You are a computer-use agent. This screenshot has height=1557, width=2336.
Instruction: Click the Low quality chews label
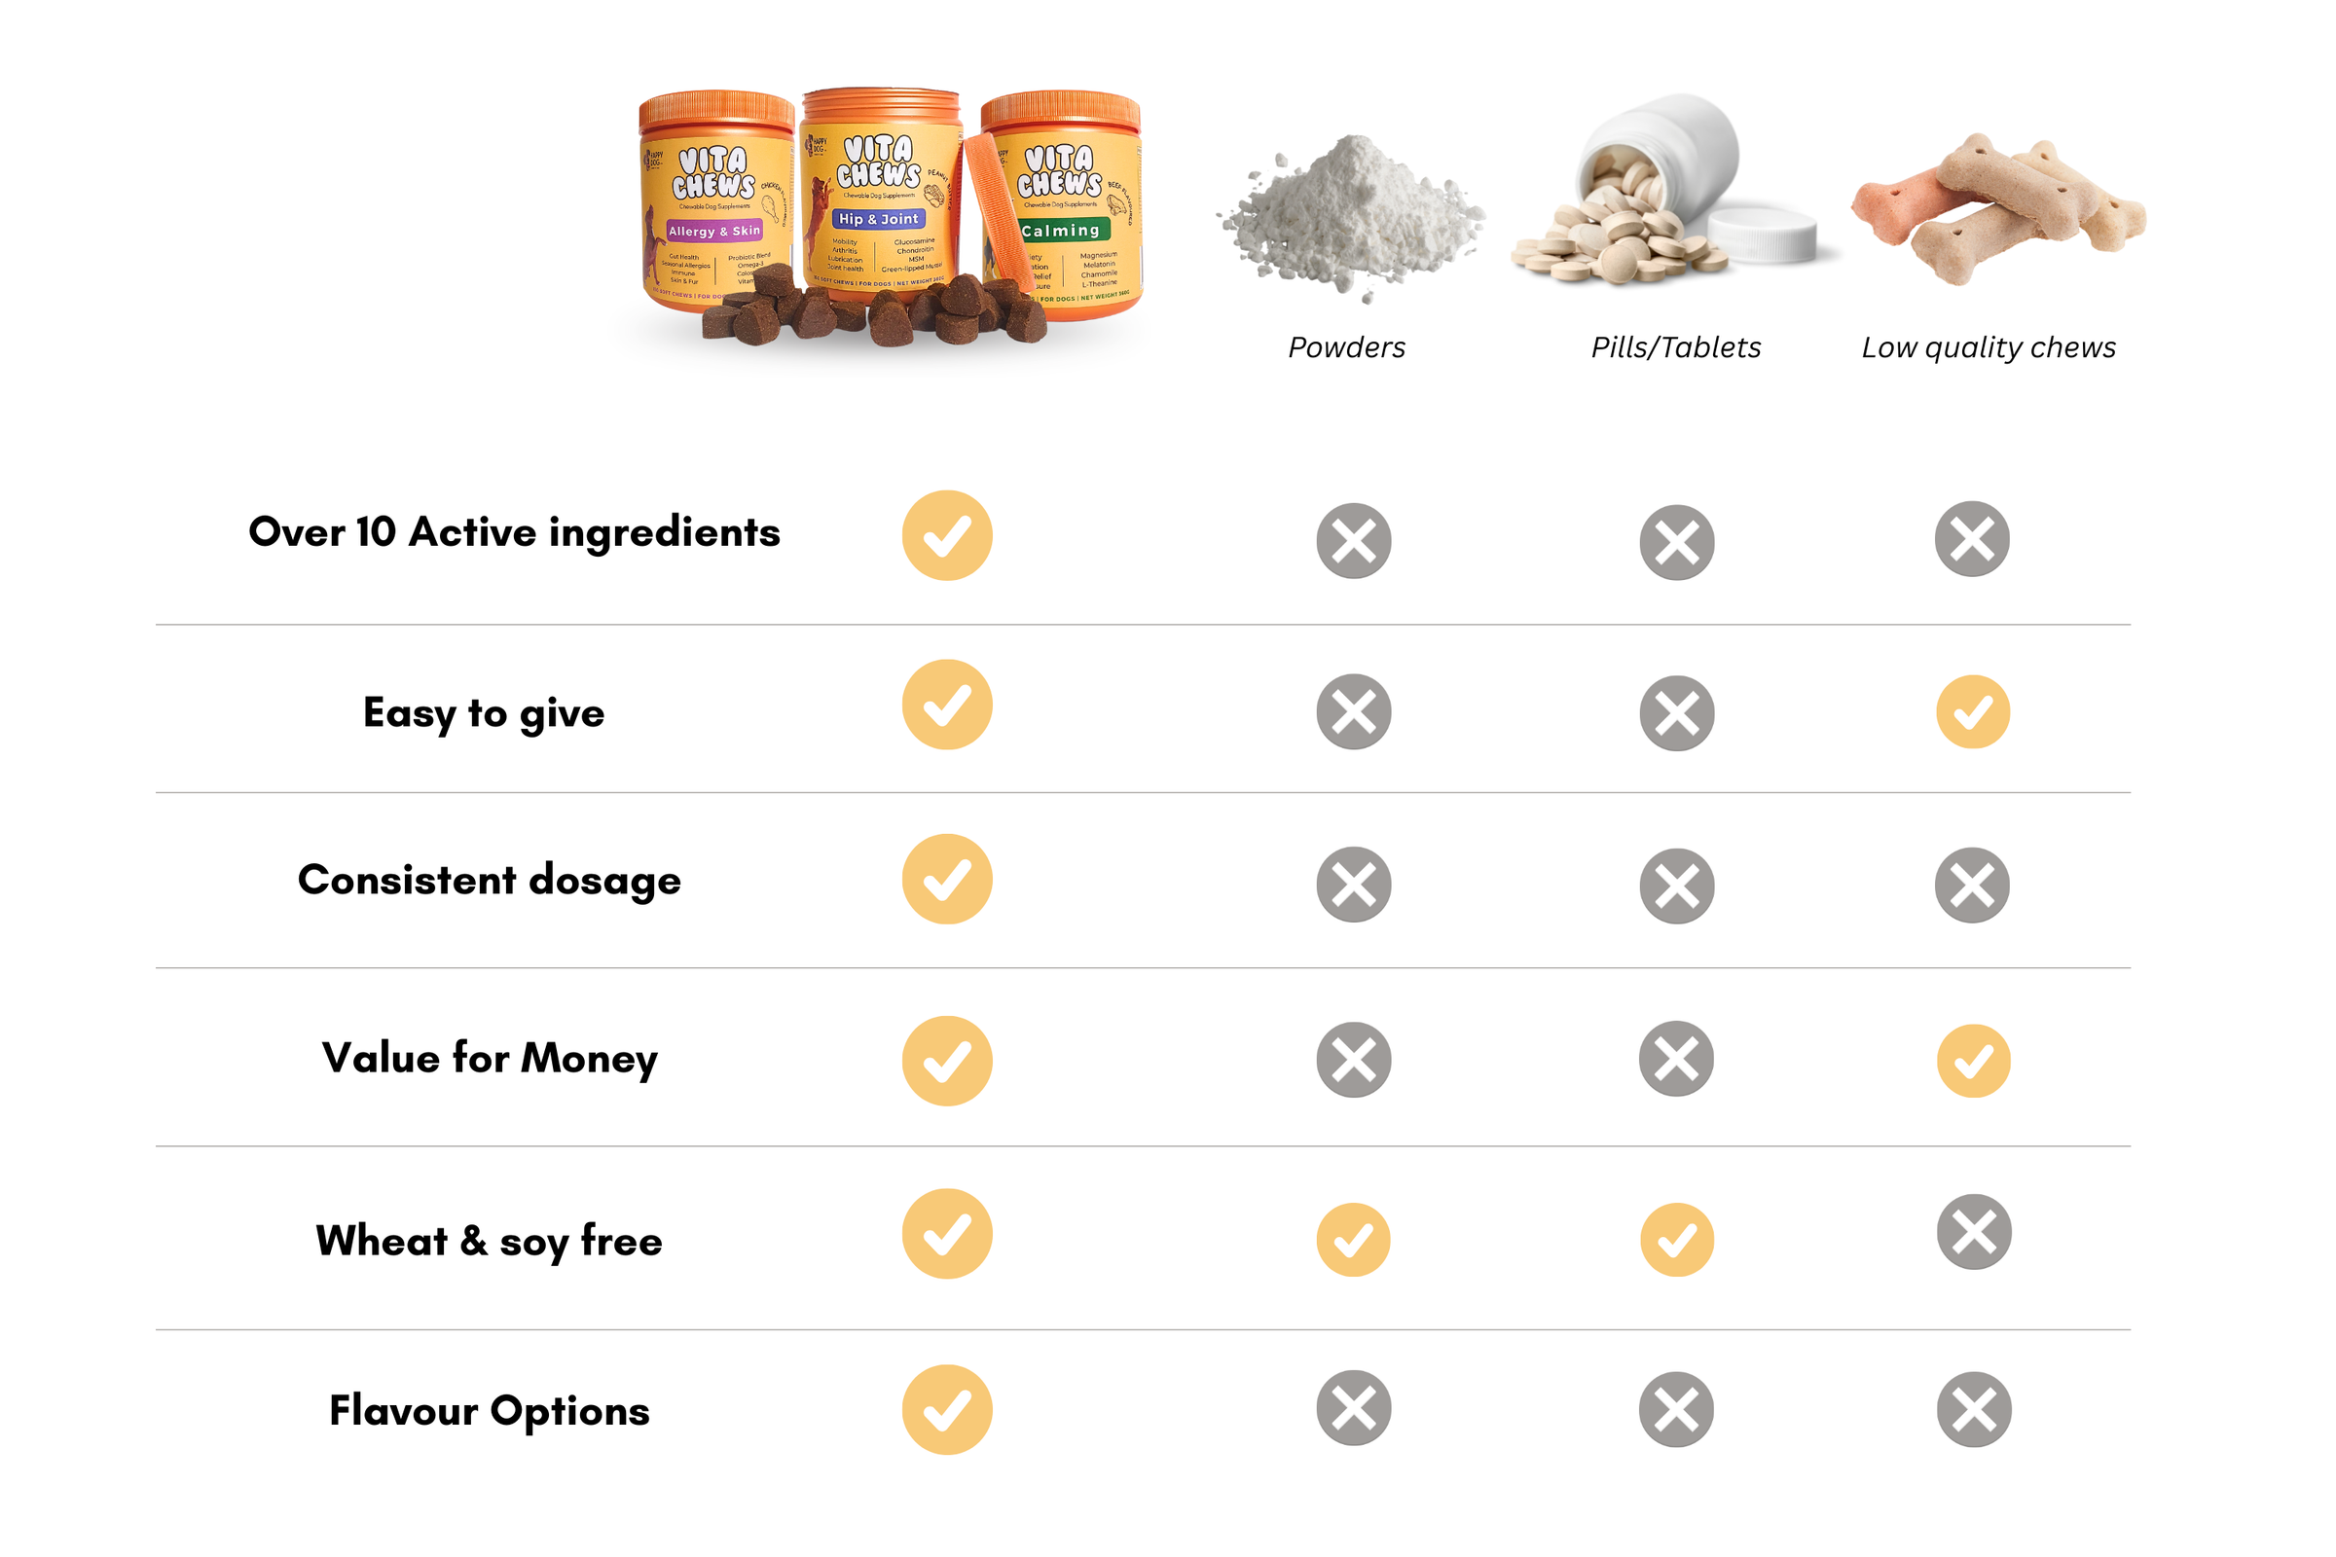click(x=1989, y=347)
